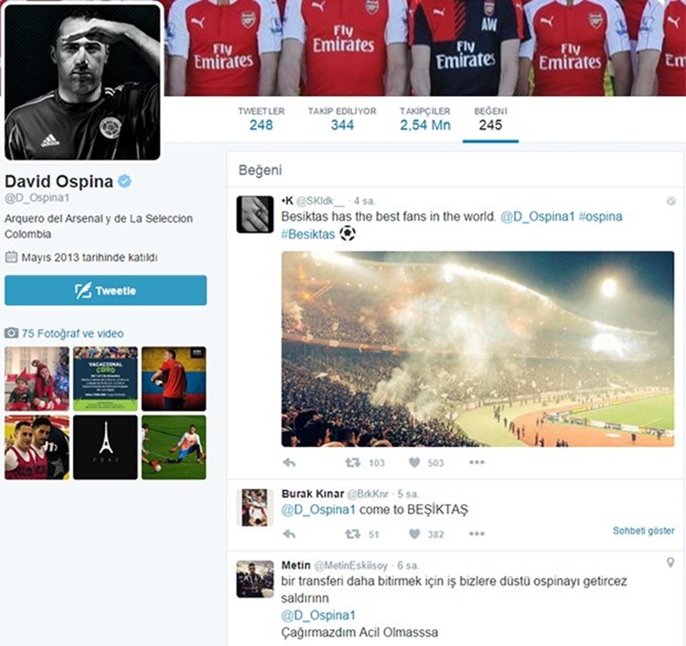Switch to the Tweetler tab
Viewport: 686px width, 646px height.
point(261,119)
